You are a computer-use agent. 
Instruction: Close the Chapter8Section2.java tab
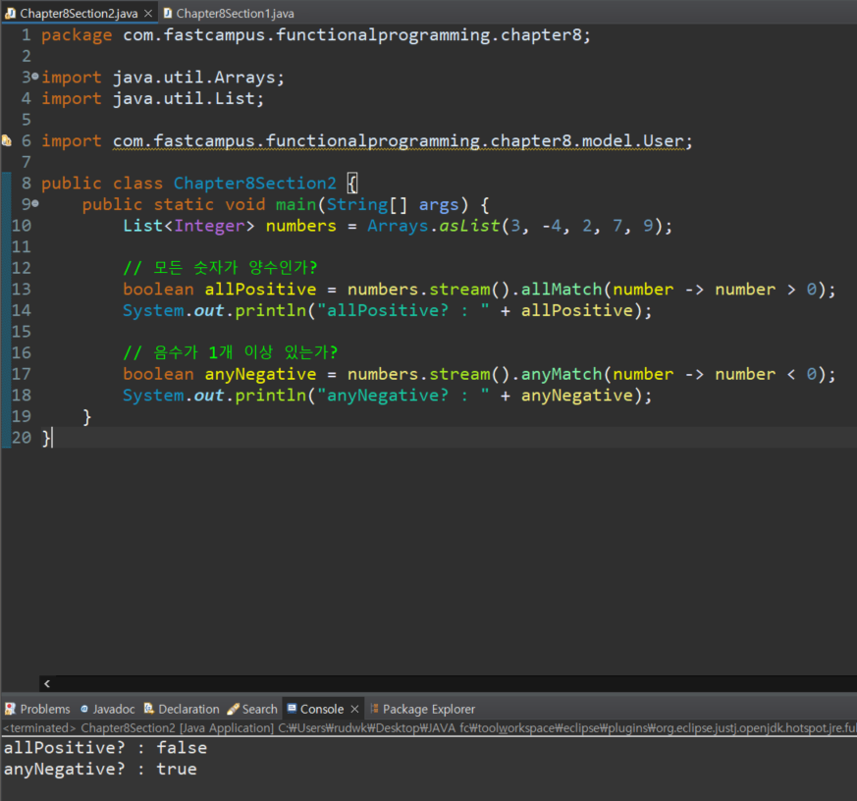(148, 13)
